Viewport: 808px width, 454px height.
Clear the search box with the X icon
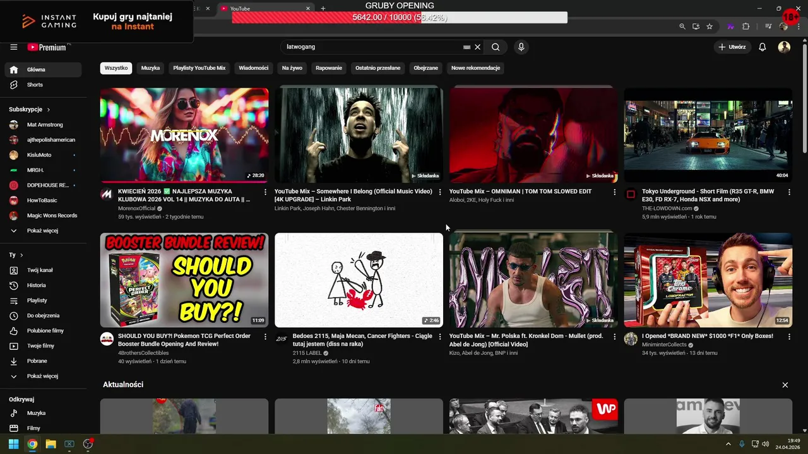point(478,47)
